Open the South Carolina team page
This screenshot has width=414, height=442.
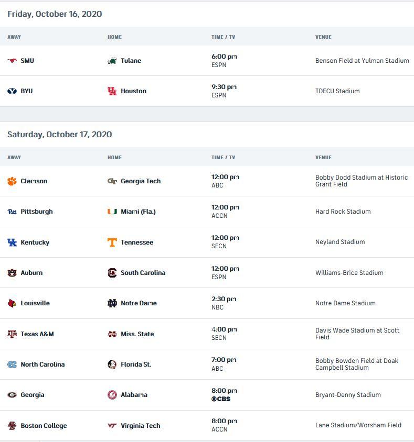(143, 273)
